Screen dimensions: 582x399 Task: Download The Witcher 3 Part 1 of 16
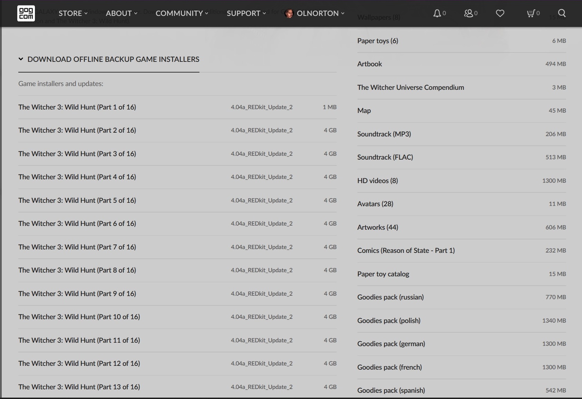pyautogui.click(x=177, y=107)
